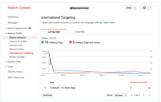Open the Learn more link
This screenshot has height=102, width=161.
109,23
